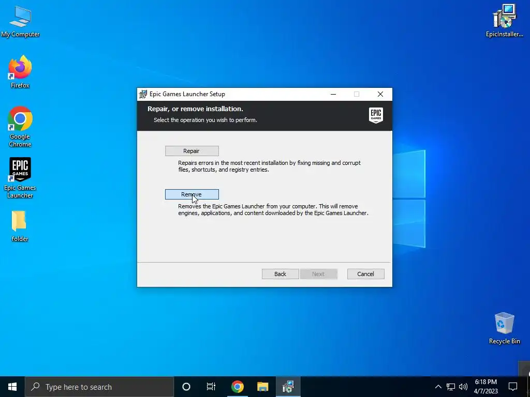530x397 pixels.
Task: Click the Repair button
Action: 192,151
